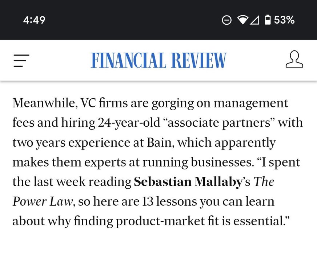Tap the battery status icon

tap(268, 20)
